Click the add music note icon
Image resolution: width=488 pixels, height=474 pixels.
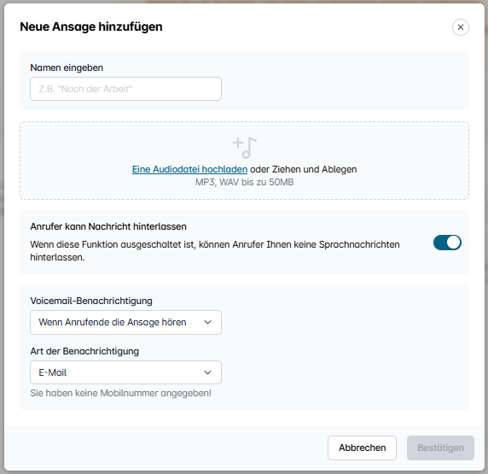[x=245, y=148]
